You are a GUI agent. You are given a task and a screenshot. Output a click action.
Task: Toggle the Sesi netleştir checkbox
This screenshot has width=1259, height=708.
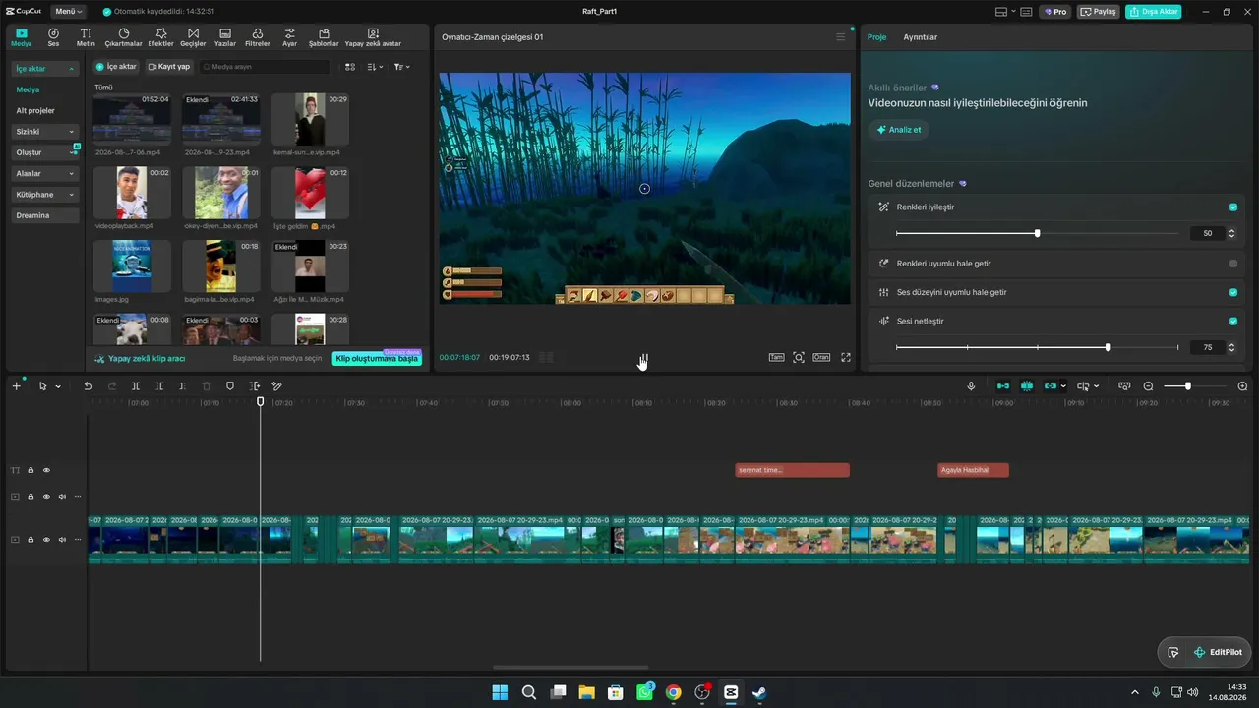coord(1233,322)
